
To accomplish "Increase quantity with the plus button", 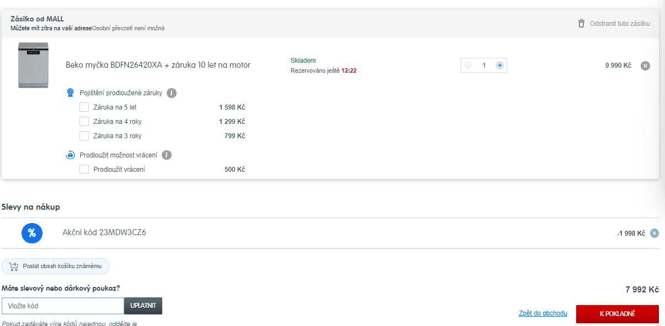I will [x=499, y=65].
